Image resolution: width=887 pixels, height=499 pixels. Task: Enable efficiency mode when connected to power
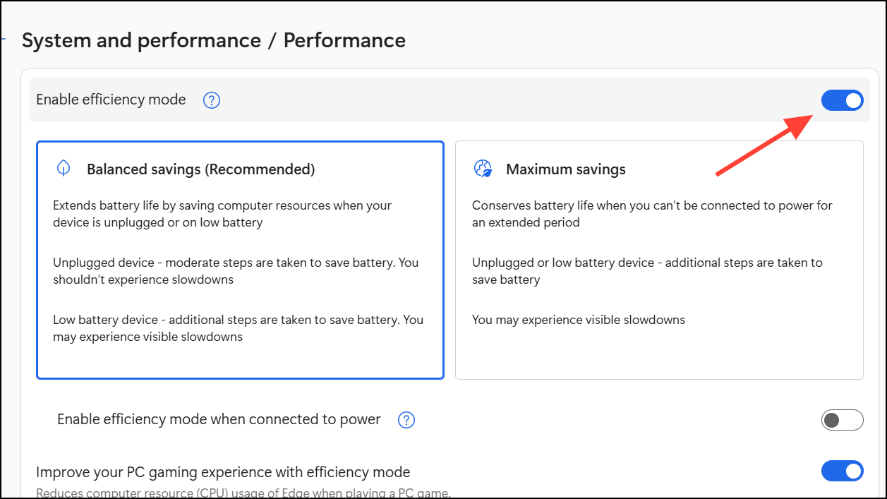(x=842, y=421)
